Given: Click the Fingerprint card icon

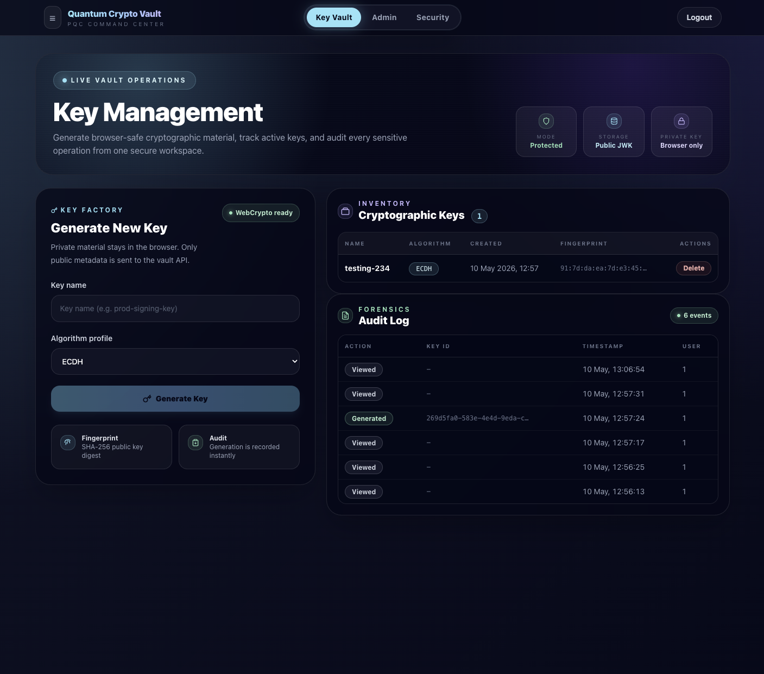Looking at the screenshot, I should pyautogui.click(x=68, y=442).
